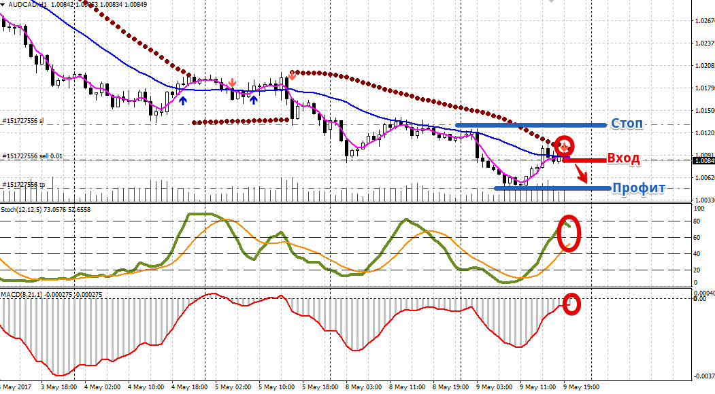Click the Stoch(12,12,5) indicator label
Viewport: 715px width, 394px height.
point(26,210)
